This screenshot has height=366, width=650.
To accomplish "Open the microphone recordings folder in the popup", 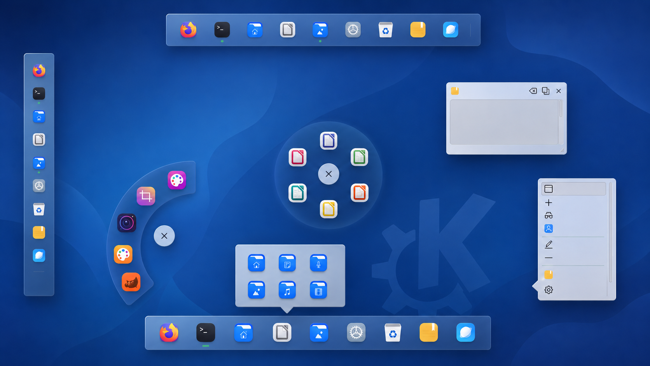I will point(318,263).
